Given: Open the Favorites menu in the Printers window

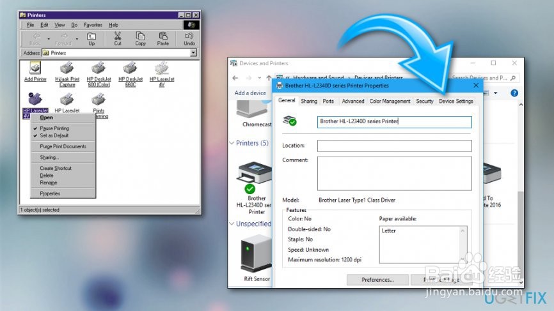Looking at the screenshot, I should [x=93, y=25].
